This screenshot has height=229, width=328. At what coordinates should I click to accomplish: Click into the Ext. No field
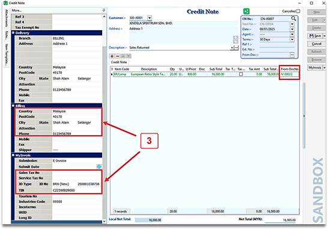[276, 50]
